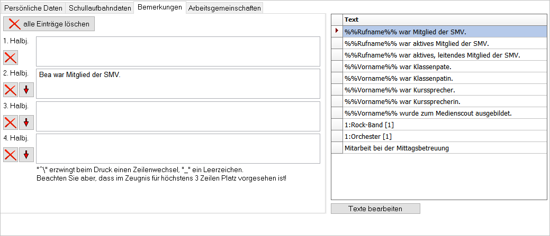
Task: Click the 'Text' column header
Action: [444, 20]
